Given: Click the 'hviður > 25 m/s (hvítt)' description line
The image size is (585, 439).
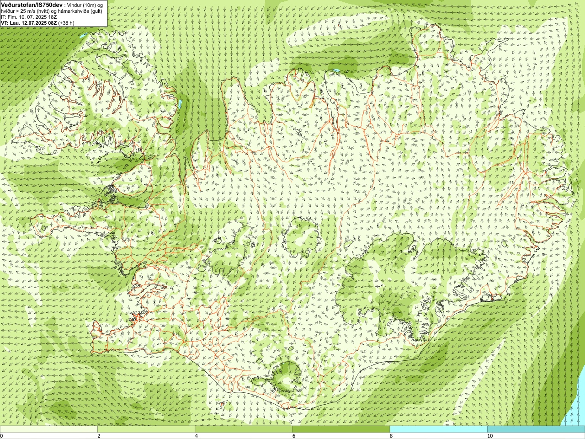Looking at the screenshot, I should click(52, 11).
